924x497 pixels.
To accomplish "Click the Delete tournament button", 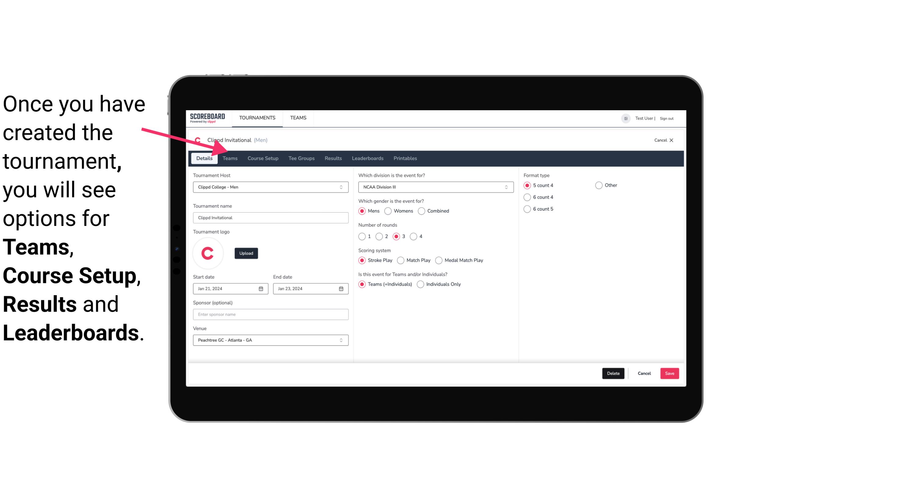I will tap(613, 373).
